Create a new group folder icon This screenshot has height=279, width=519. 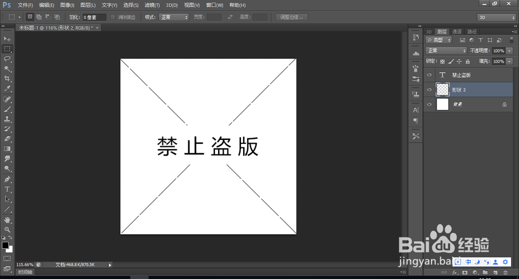[485, 273]
